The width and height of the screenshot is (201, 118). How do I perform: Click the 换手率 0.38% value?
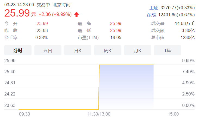tap(41, 38)
